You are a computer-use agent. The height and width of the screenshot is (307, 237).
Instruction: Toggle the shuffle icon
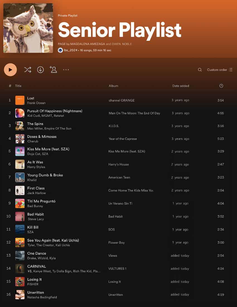28,70
